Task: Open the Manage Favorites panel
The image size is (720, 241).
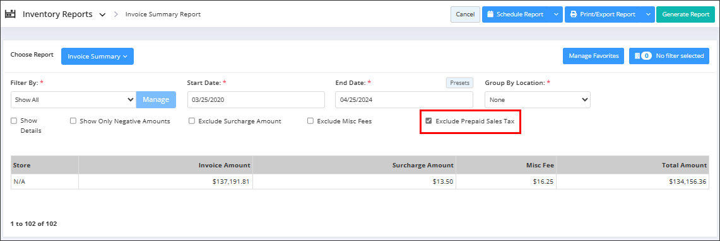Action: coord(593,56)
